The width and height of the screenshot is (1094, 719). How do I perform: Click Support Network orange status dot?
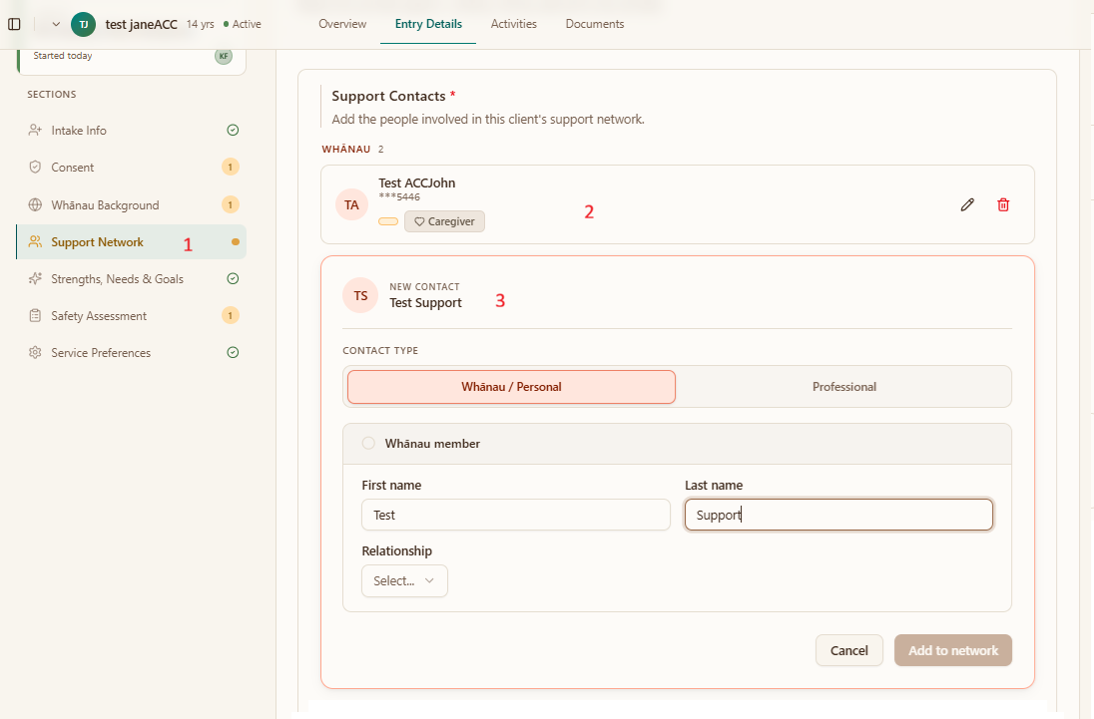pyautogui.click(x=236, y=241)
